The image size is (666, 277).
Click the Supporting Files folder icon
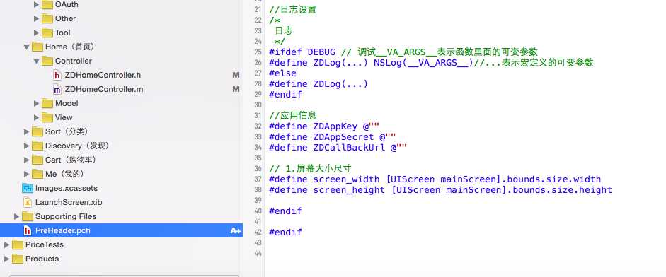28,216
